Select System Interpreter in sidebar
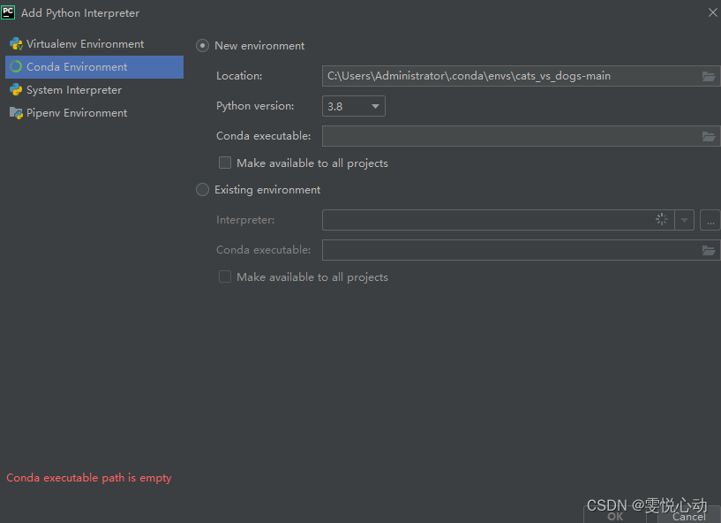This screenshot has width=721, height=523. point(94,90)
